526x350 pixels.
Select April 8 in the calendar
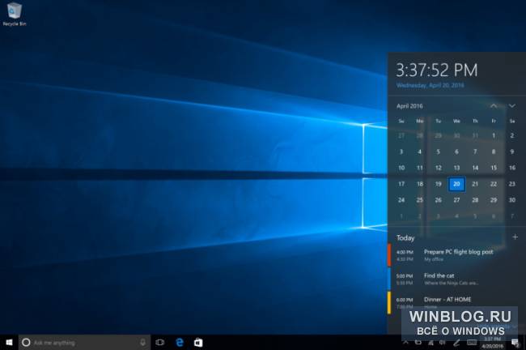pyautogui.click(x=494, y=152)
